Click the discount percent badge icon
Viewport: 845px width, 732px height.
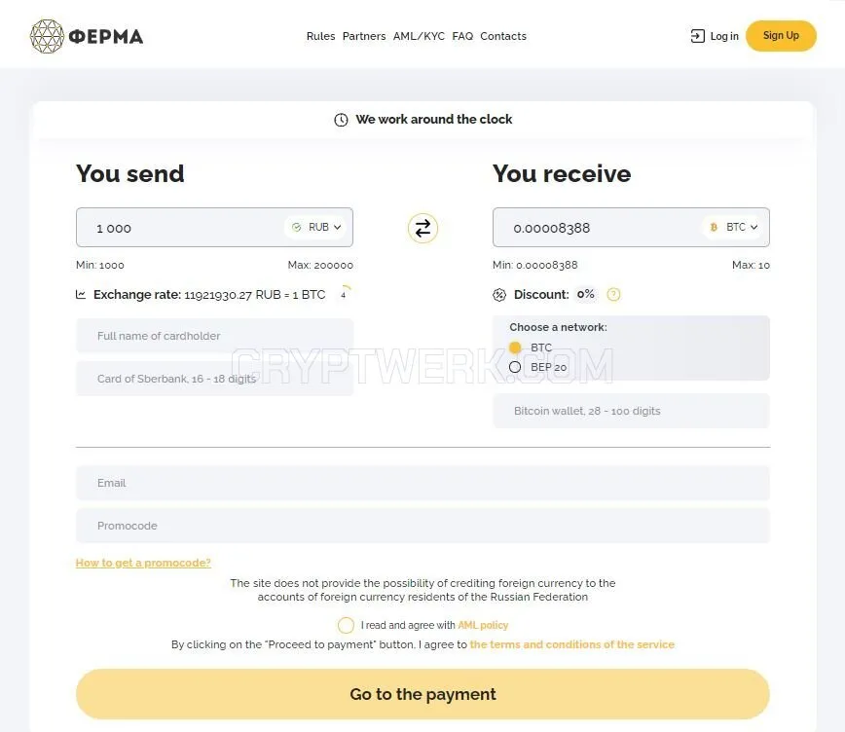(x=499, y=295)
